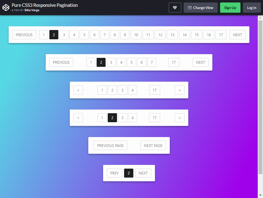
Task: Open page 16 in the first pagination bar
Action: [209, 35]
